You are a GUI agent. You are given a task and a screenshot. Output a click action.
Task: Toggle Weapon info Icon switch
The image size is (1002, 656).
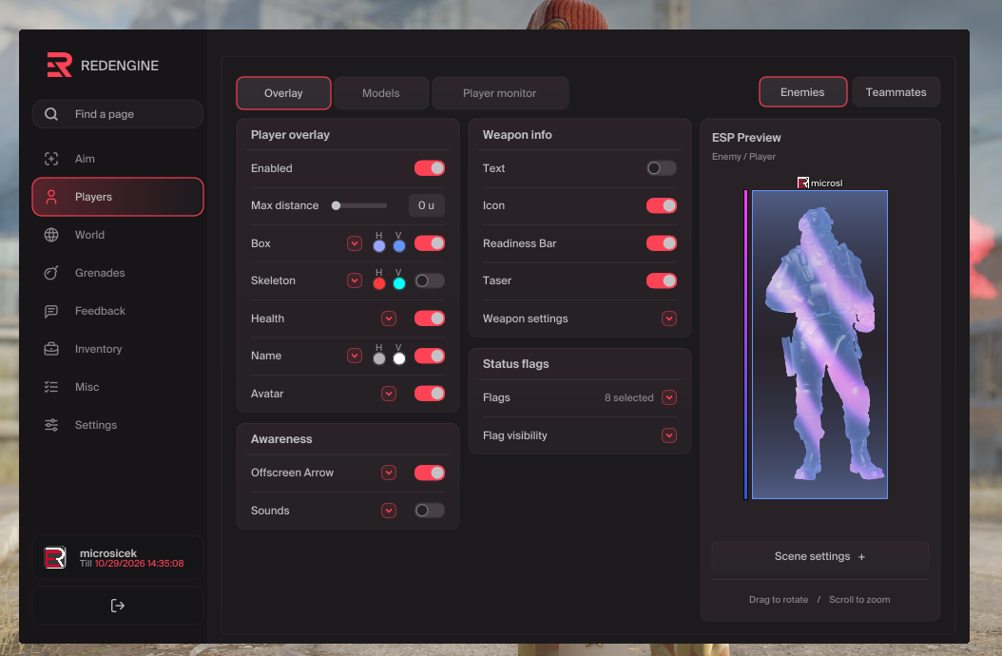tap(662, 205)
